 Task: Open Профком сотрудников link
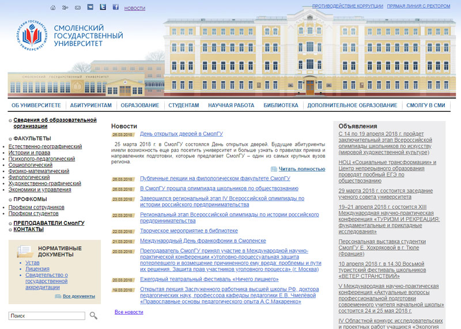pyautogui.click(x=36, y=207)
